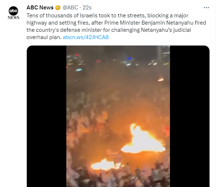Click the large bonfire in the video
216x187 pixels.
click(x=143, y=140)
